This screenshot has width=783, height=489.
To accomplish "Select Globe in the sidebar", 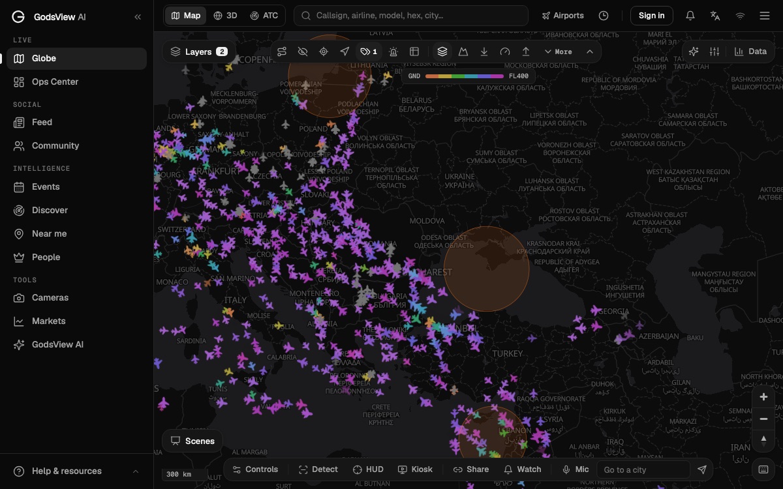I will pyautogui.click(x=76, y=58).
